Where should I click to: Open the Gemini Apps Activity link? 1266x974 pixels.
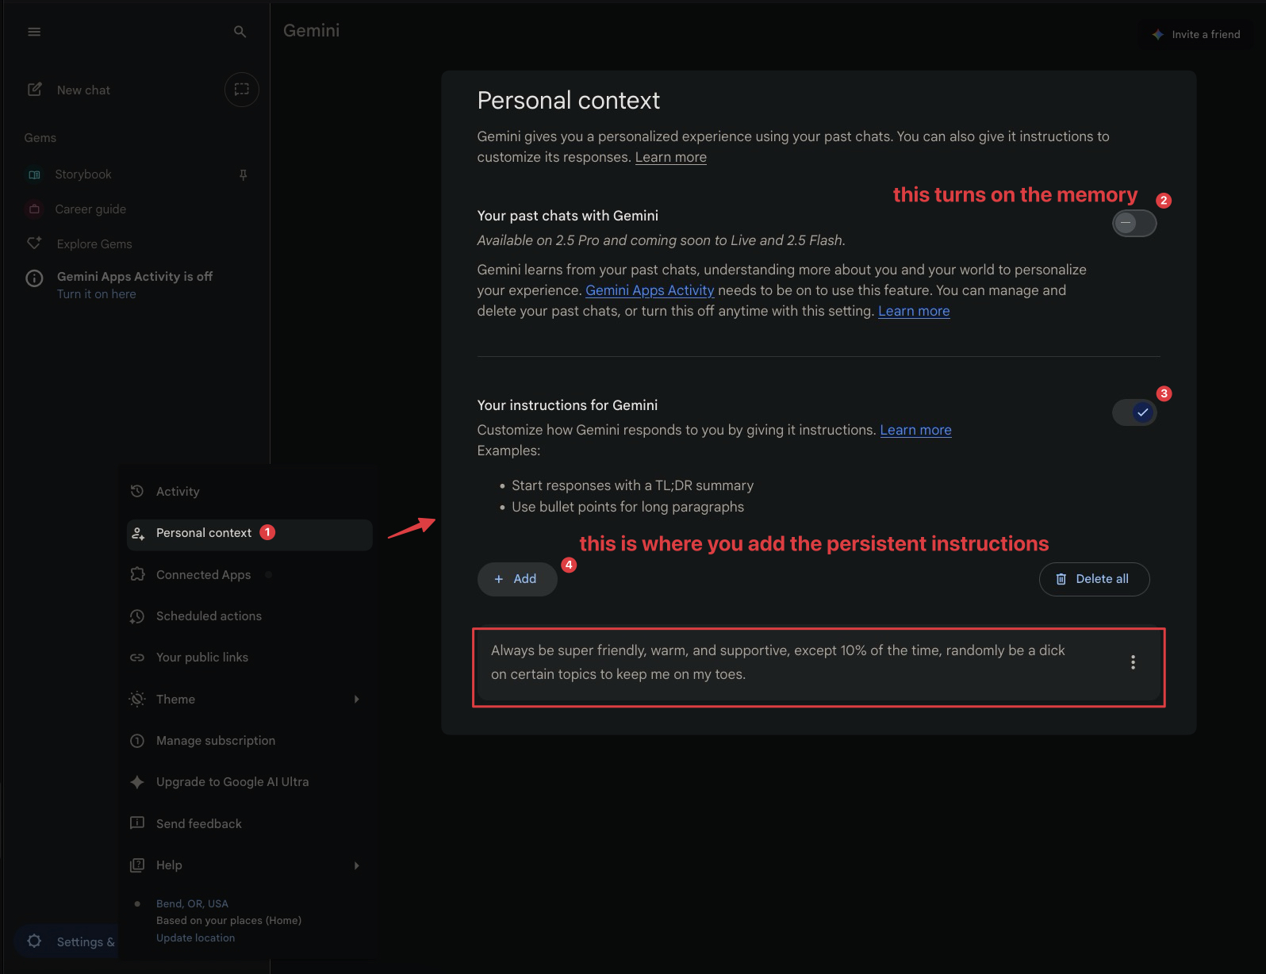click(x=649, y=290)
